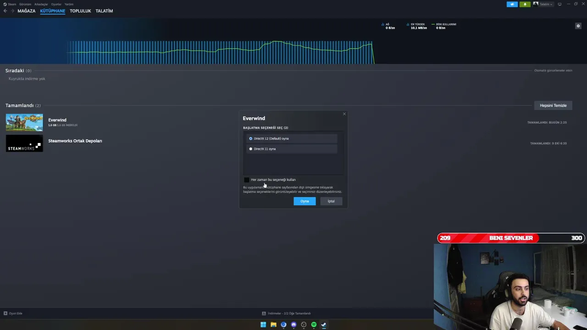Open the Windows Start button

[x=263, y=324]
